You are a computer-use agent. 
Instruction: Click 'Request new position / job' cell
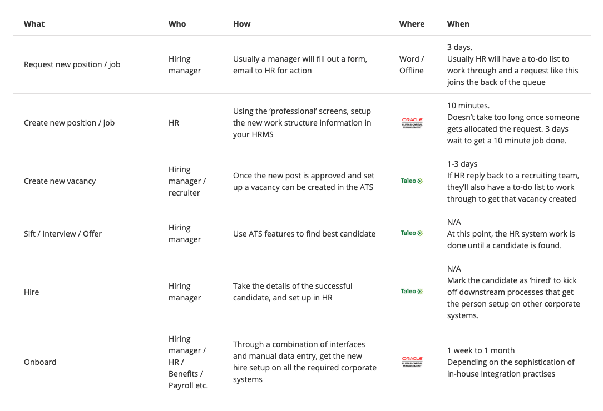click(x=72, y=64)
